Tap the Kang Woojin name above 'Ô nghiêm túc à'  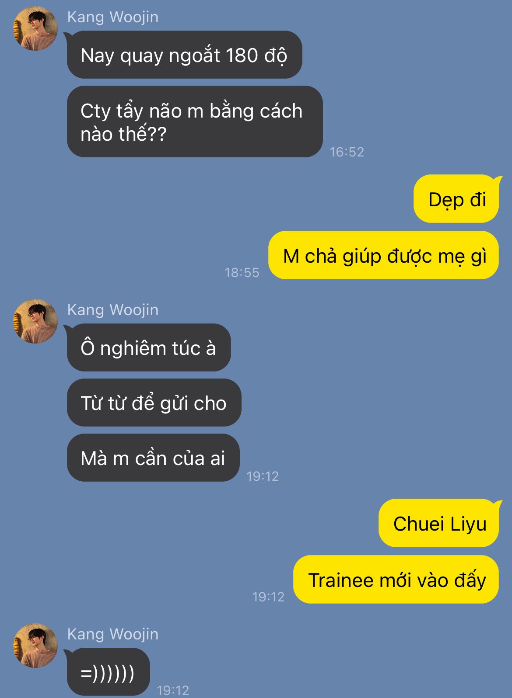[x=113, y=310]
